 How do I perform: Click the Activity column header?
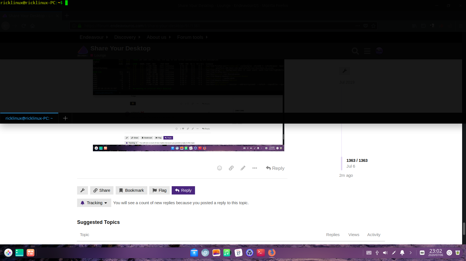pyautogui.click(x=374, y=235)
